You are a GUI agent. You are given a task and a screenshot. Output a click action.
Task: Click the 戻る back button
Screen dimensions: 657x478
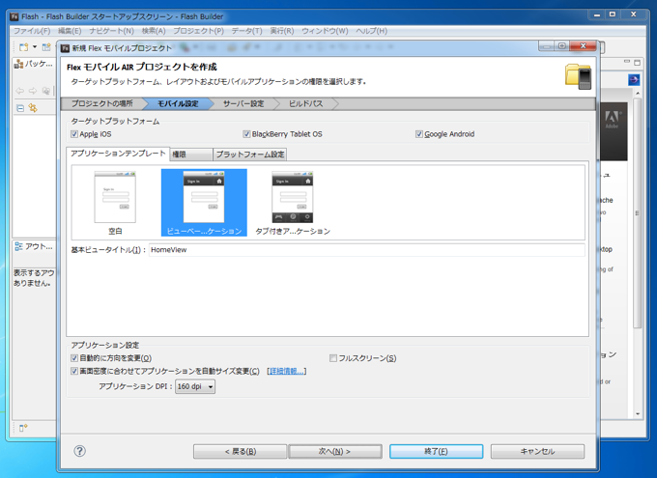240,451
